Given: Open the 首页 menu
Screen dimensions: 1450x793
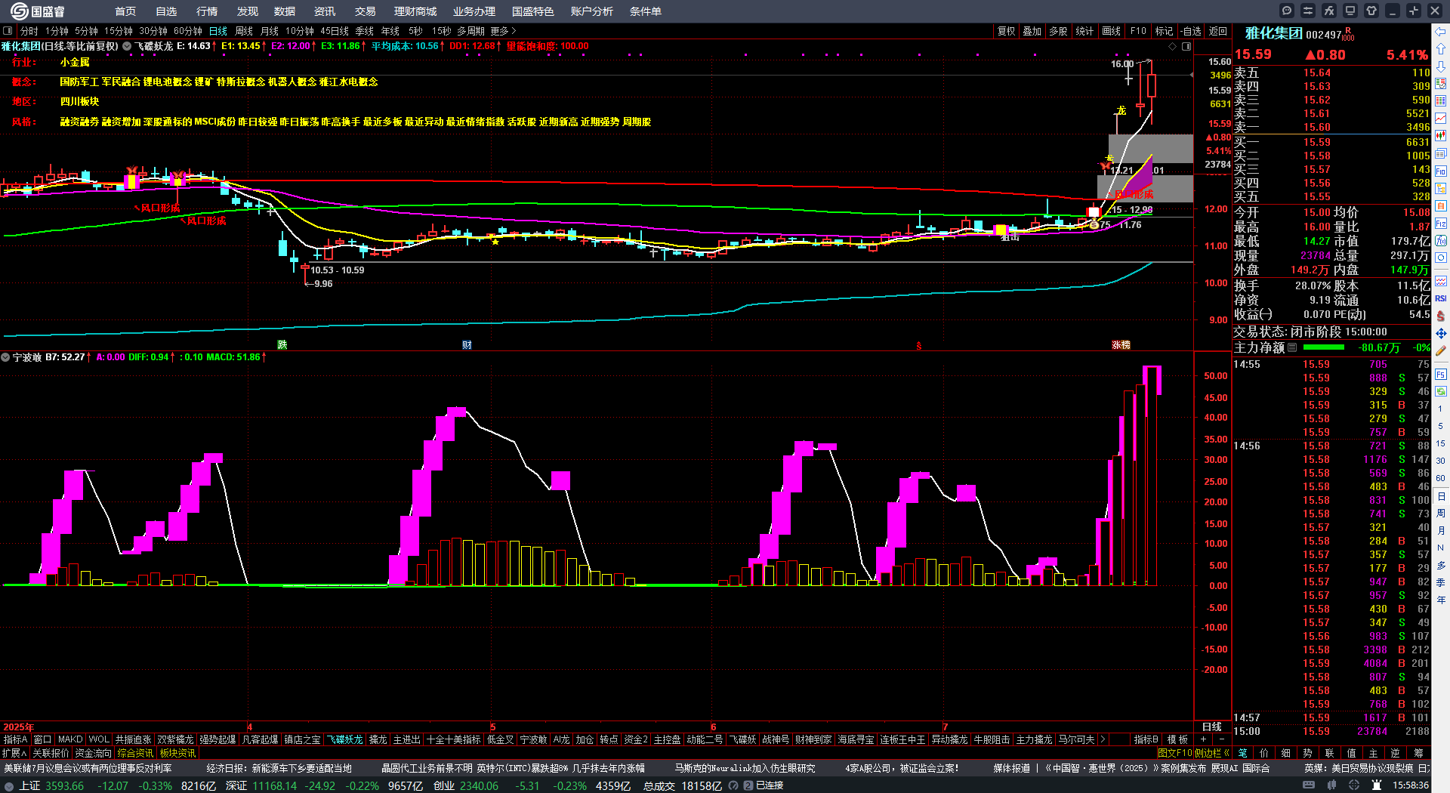Looking at the screenshot, I should pos(125,11).
